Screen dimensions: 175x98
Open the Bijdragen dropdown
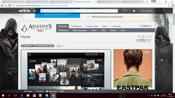(x=146, y=26)
